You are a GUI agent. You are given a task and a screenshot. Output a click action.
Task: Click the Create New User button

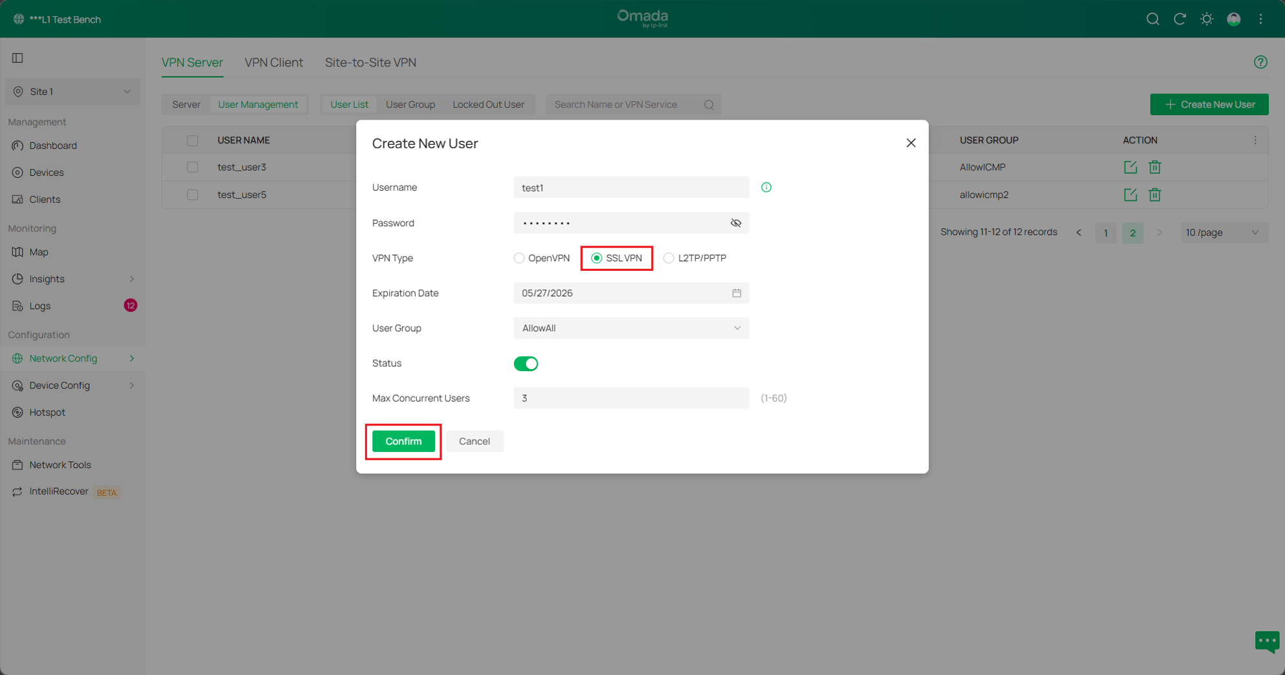[1209, 105]
